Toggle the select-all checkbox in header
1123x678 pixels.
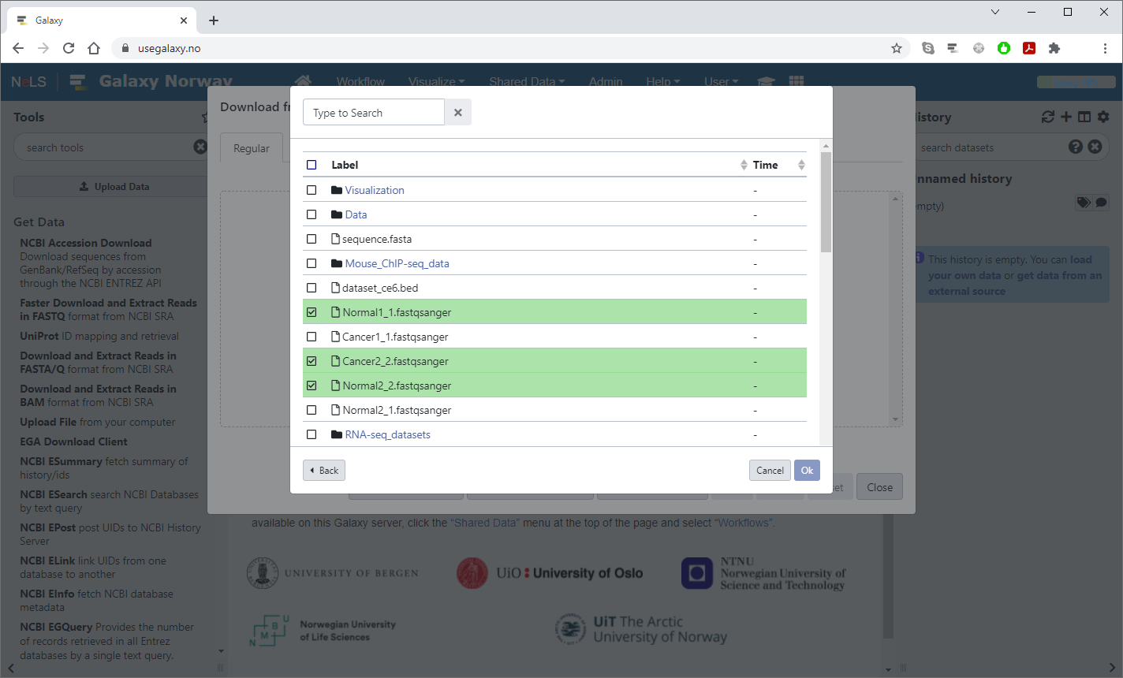(x=312, y=165)
